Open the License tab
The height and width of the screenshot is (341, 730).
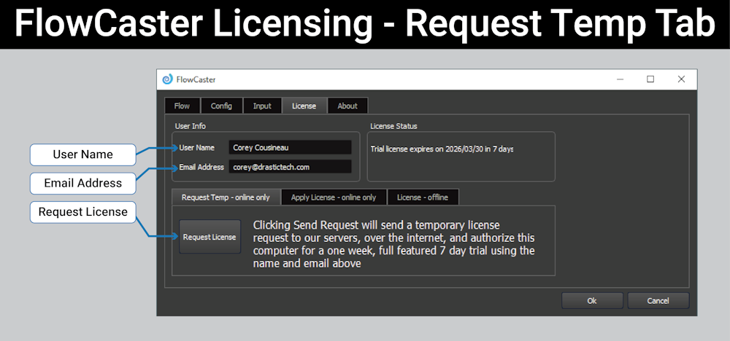coord(304,106)
